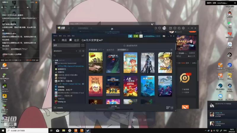This screenshot has height=133, width=237.
Task: Open the 社区 community tab
Action: 77,40
